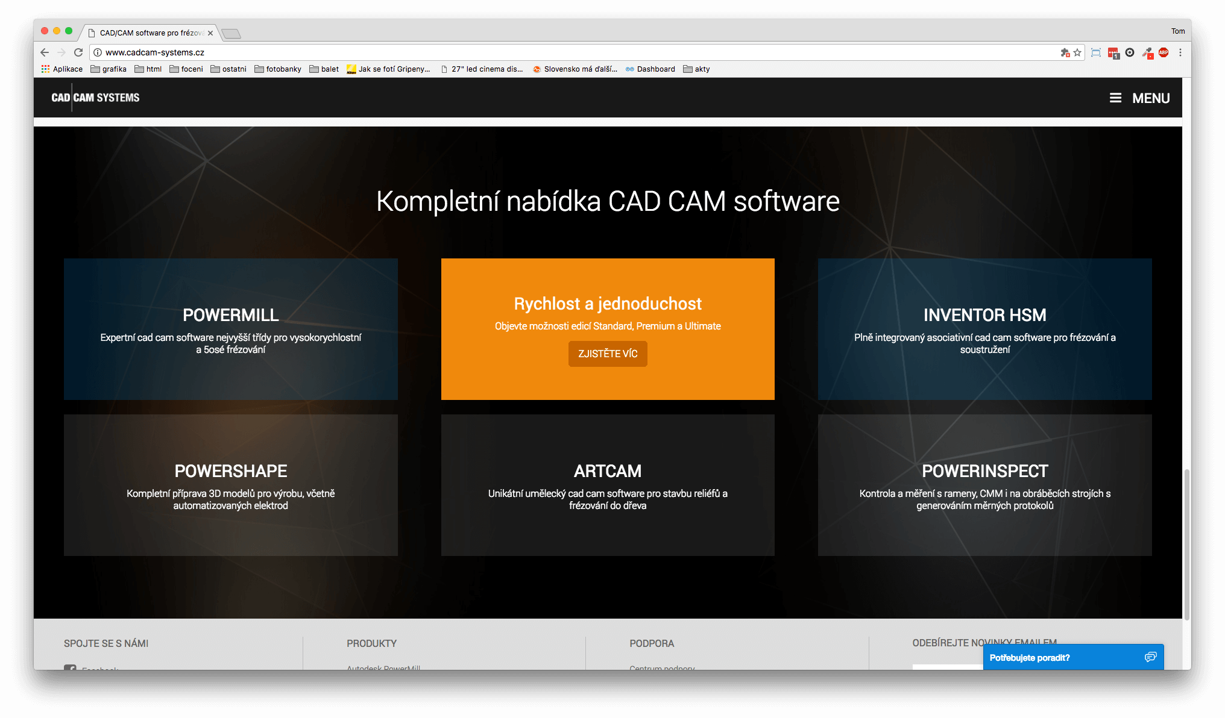The image size is (1225, 718).
Task: Click the blocked plugin puzzle icon
Action: (x=1065, y=52)
